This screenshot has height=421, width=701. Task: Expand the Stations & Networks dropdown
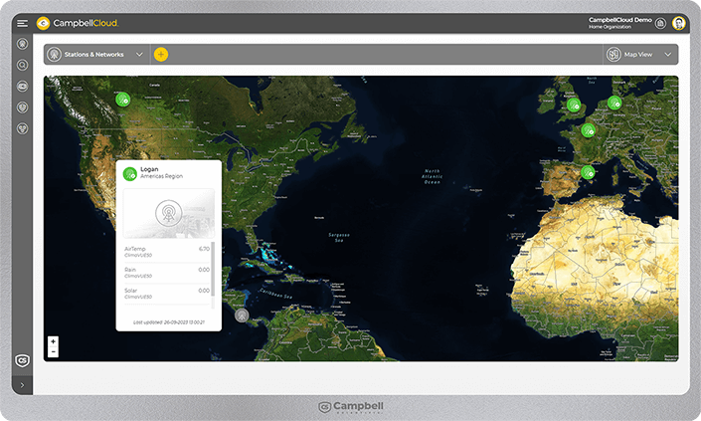(x=139, y=55)
